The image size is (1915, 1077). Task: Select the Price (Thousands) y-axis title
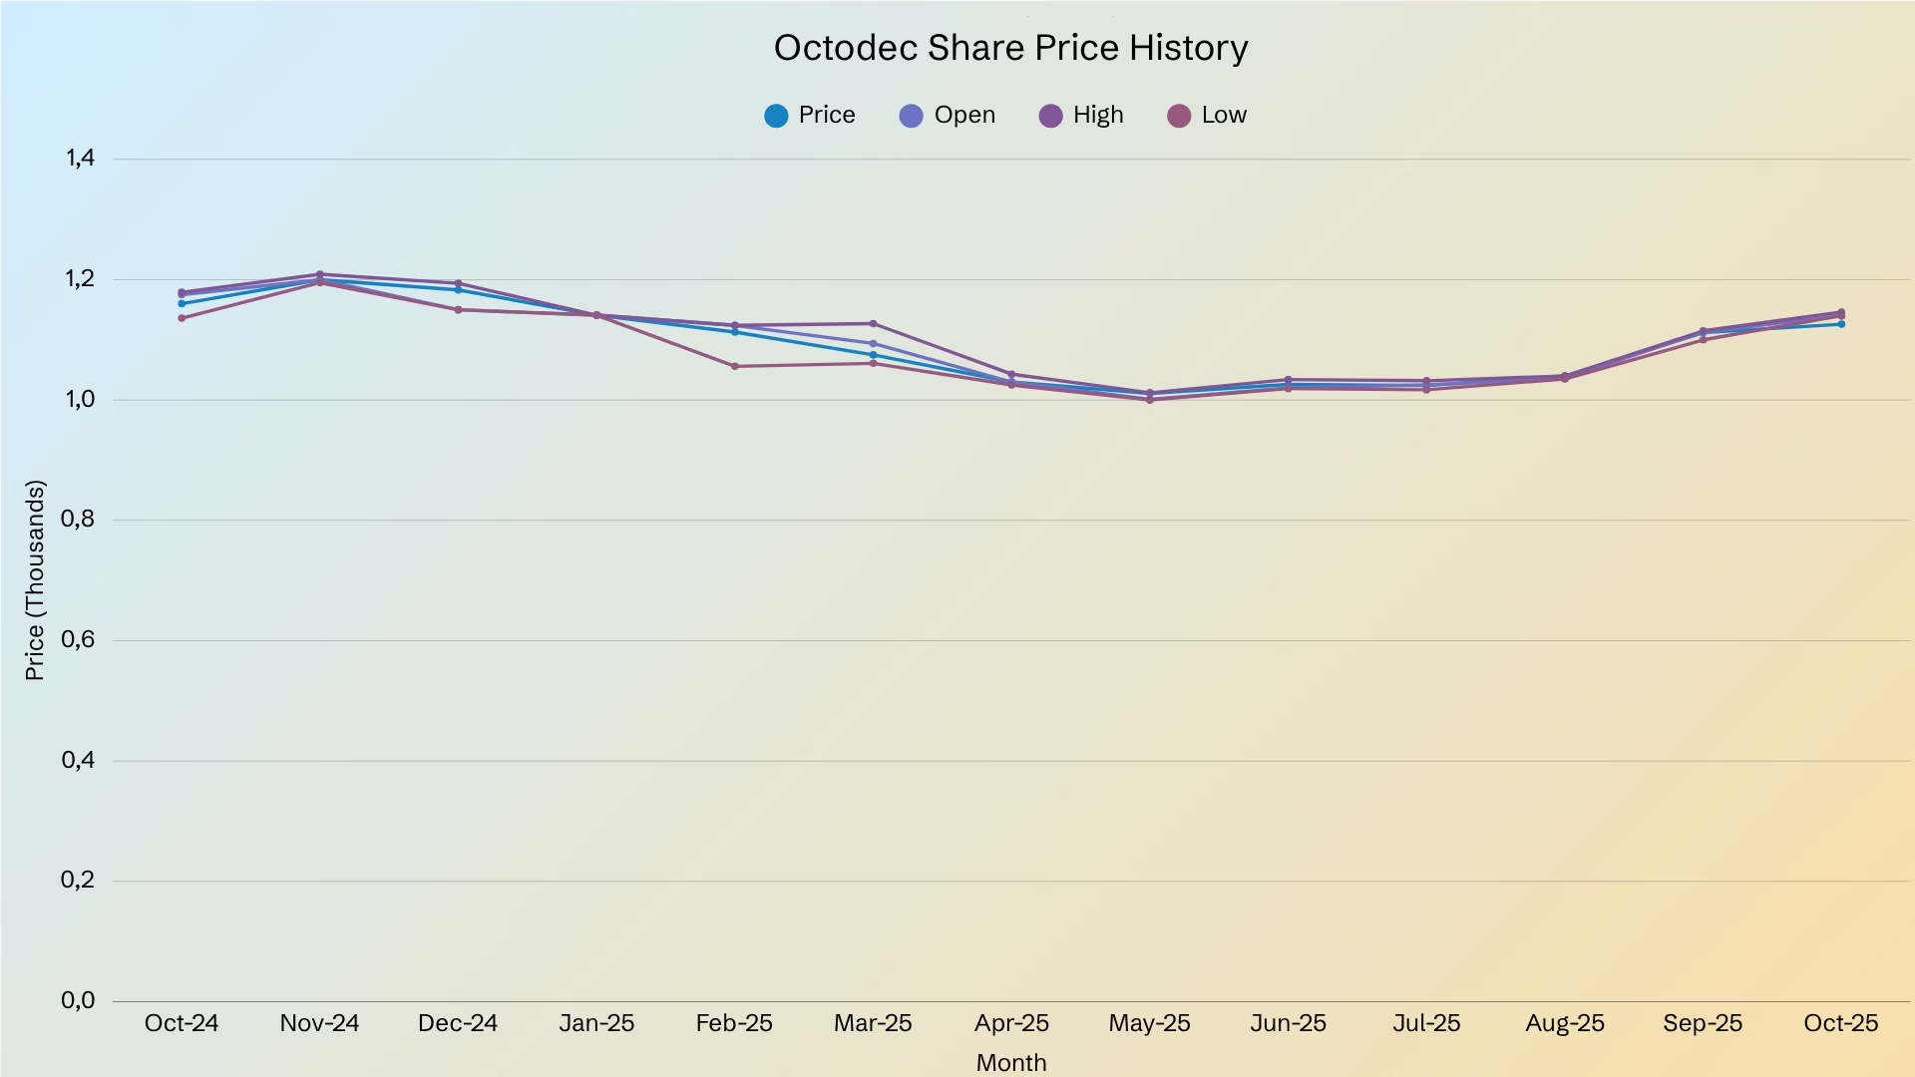point(35,580)
